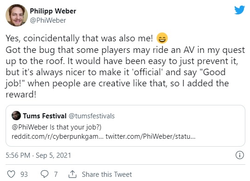Screen dimensions: 250x181
Task: Open the tweet info circle icon
Action: (240, 155)
